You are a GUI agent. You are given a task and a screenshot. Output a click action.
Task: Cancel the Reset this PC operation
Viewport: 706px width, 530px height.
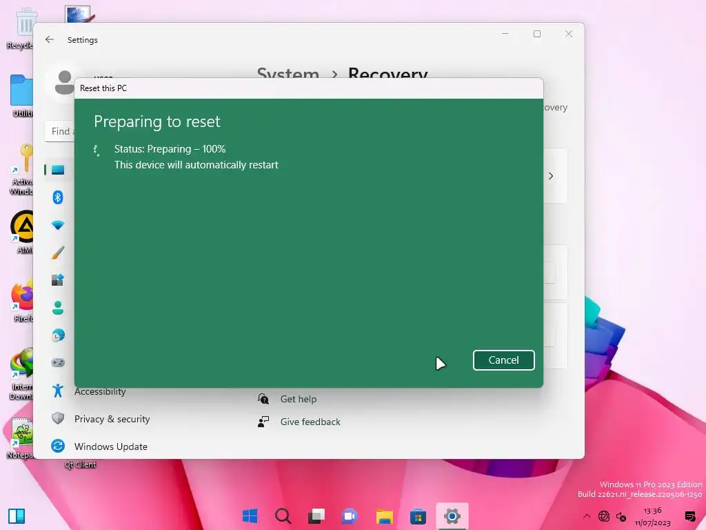coord(503,360)
